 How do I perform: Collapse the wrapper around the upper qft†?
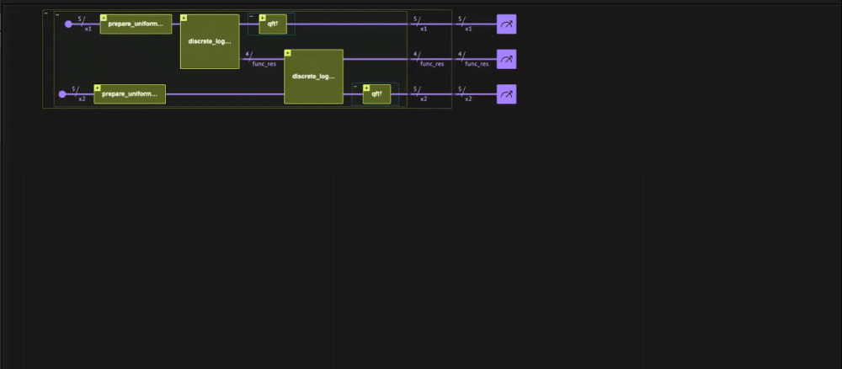coord(252,16)
